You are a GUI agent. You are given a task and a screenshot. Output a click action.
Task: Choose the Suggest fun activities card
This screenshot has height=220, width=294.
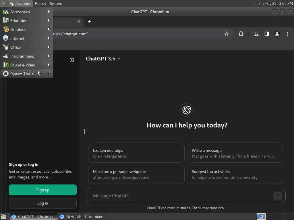coord(235,174)
